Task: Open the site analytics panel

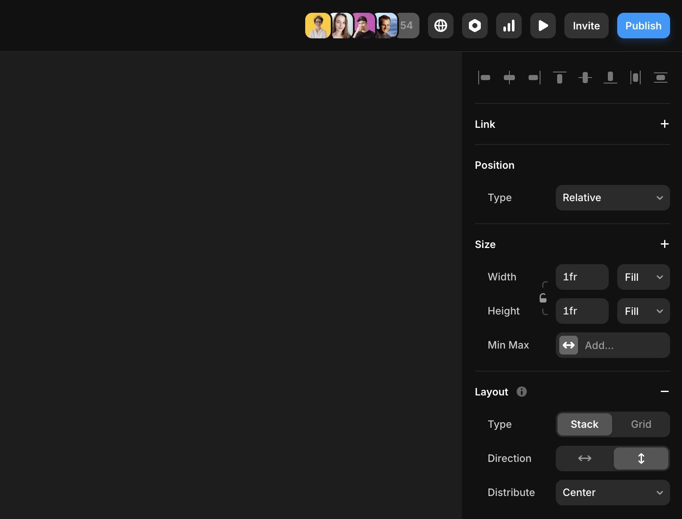Action: [509, 26]
